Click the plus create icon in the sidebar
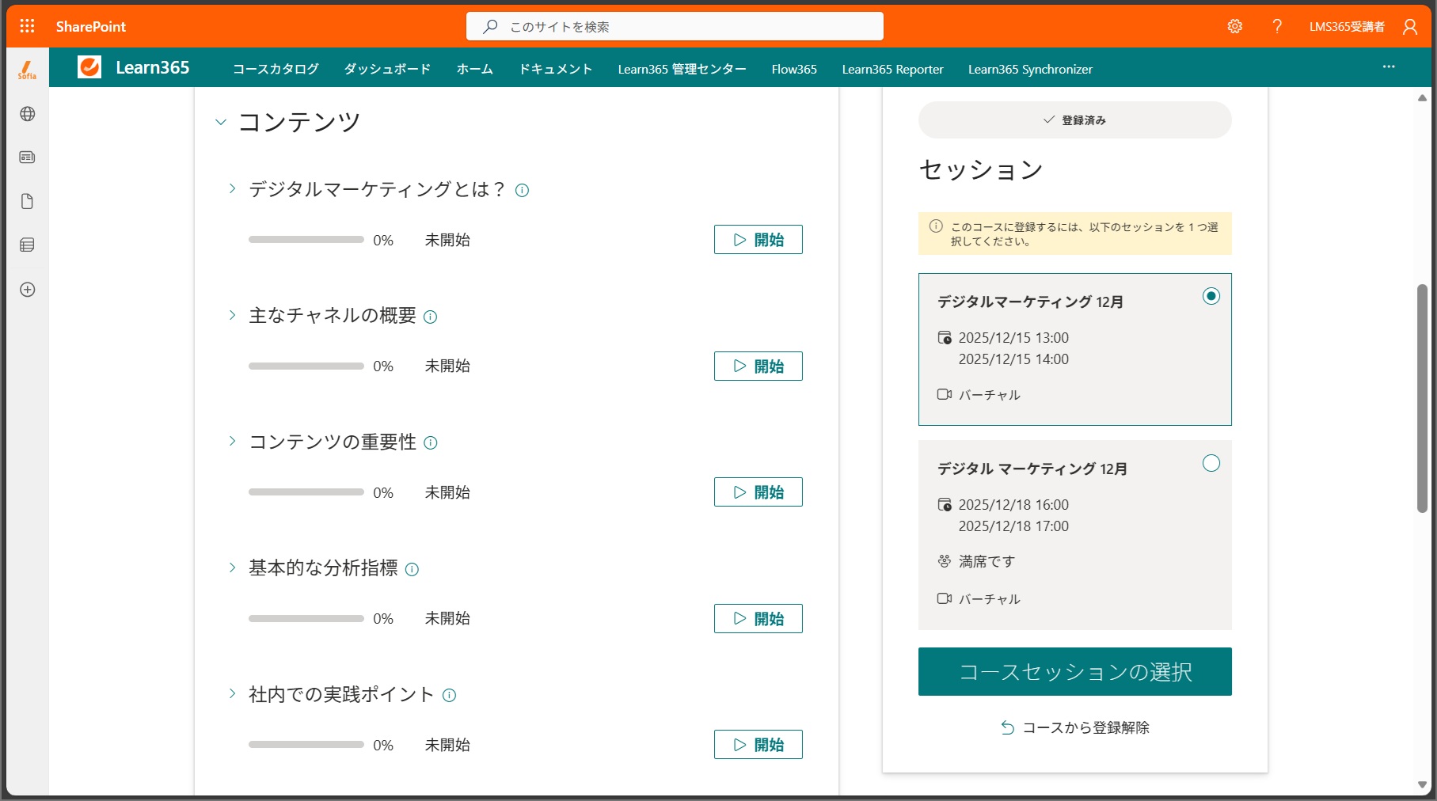The height and width of the screenshot is (801, 1437). [x=27, y=290]
